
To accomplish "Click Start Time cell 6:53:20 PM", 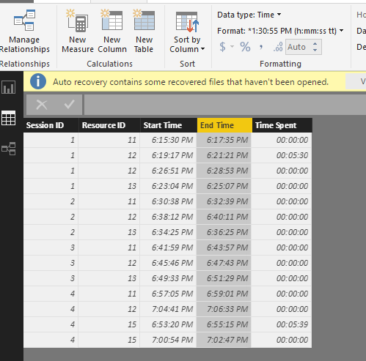I will coord(169,324).
